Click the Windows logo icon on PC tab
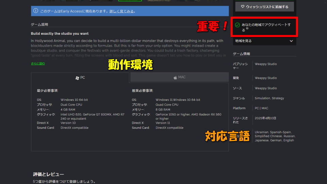327x184 pixels. [x=77, y=78]
